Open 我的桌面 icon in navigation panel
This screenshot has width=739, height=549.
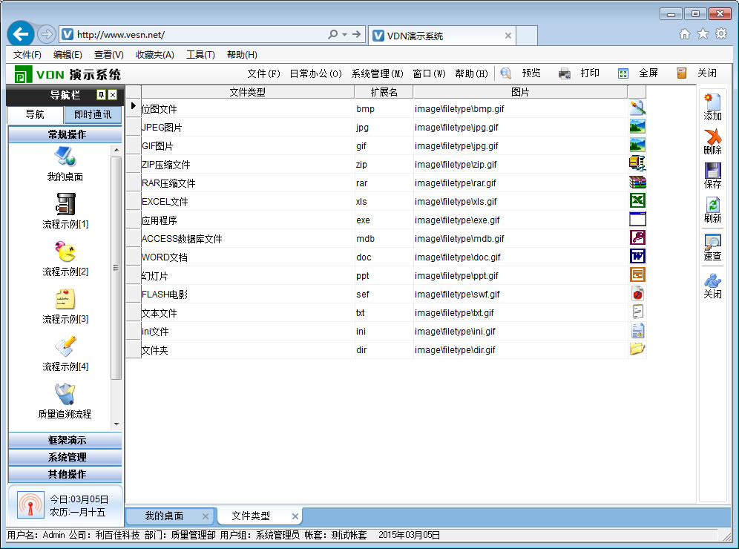65,157
